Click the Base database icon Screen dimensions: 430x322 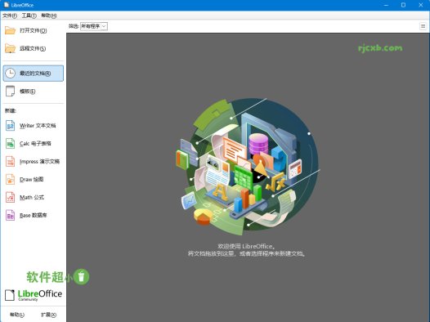point(10,215)
